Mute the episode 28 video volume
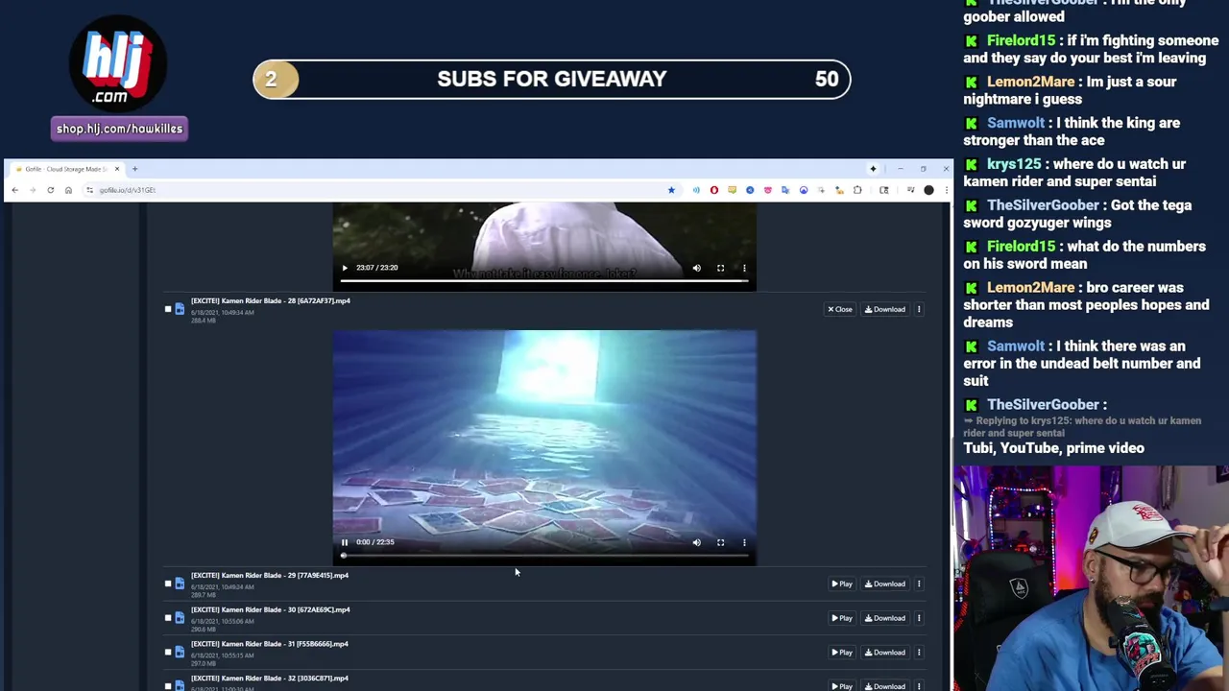This screenshot has width=1229, height=691. pos(697,542)
